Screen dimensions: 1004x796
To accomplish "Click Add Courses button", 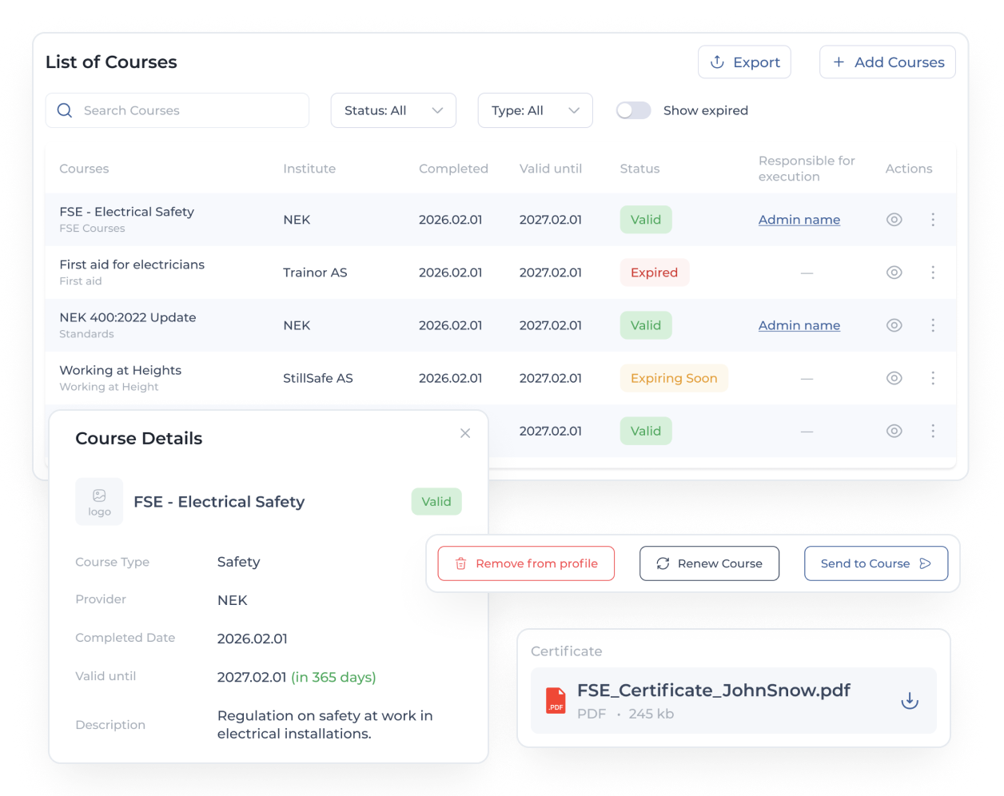I will pyautogui.click(x=887, y=62).
